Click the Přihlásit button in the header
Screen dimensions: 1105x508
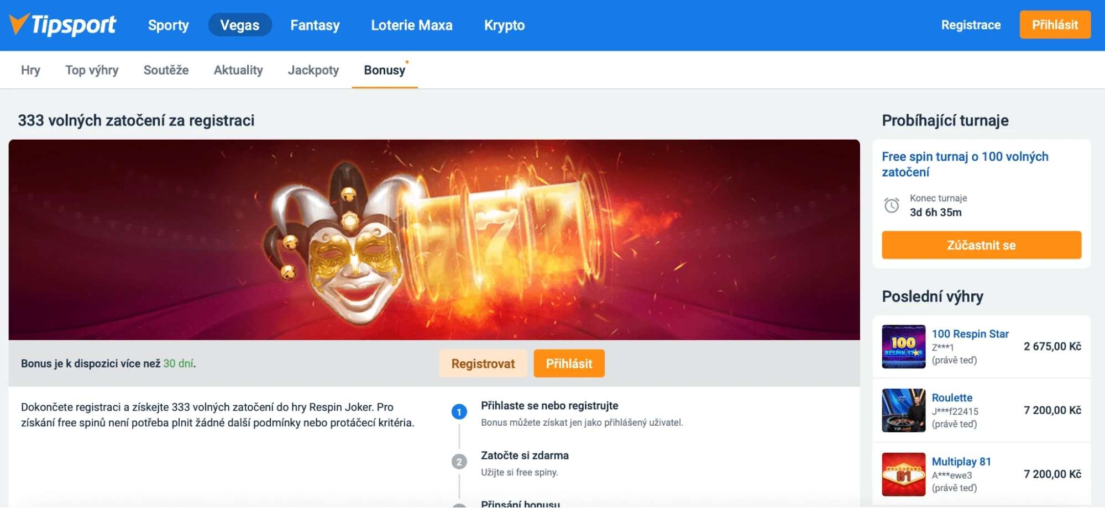coord(1055,24)
